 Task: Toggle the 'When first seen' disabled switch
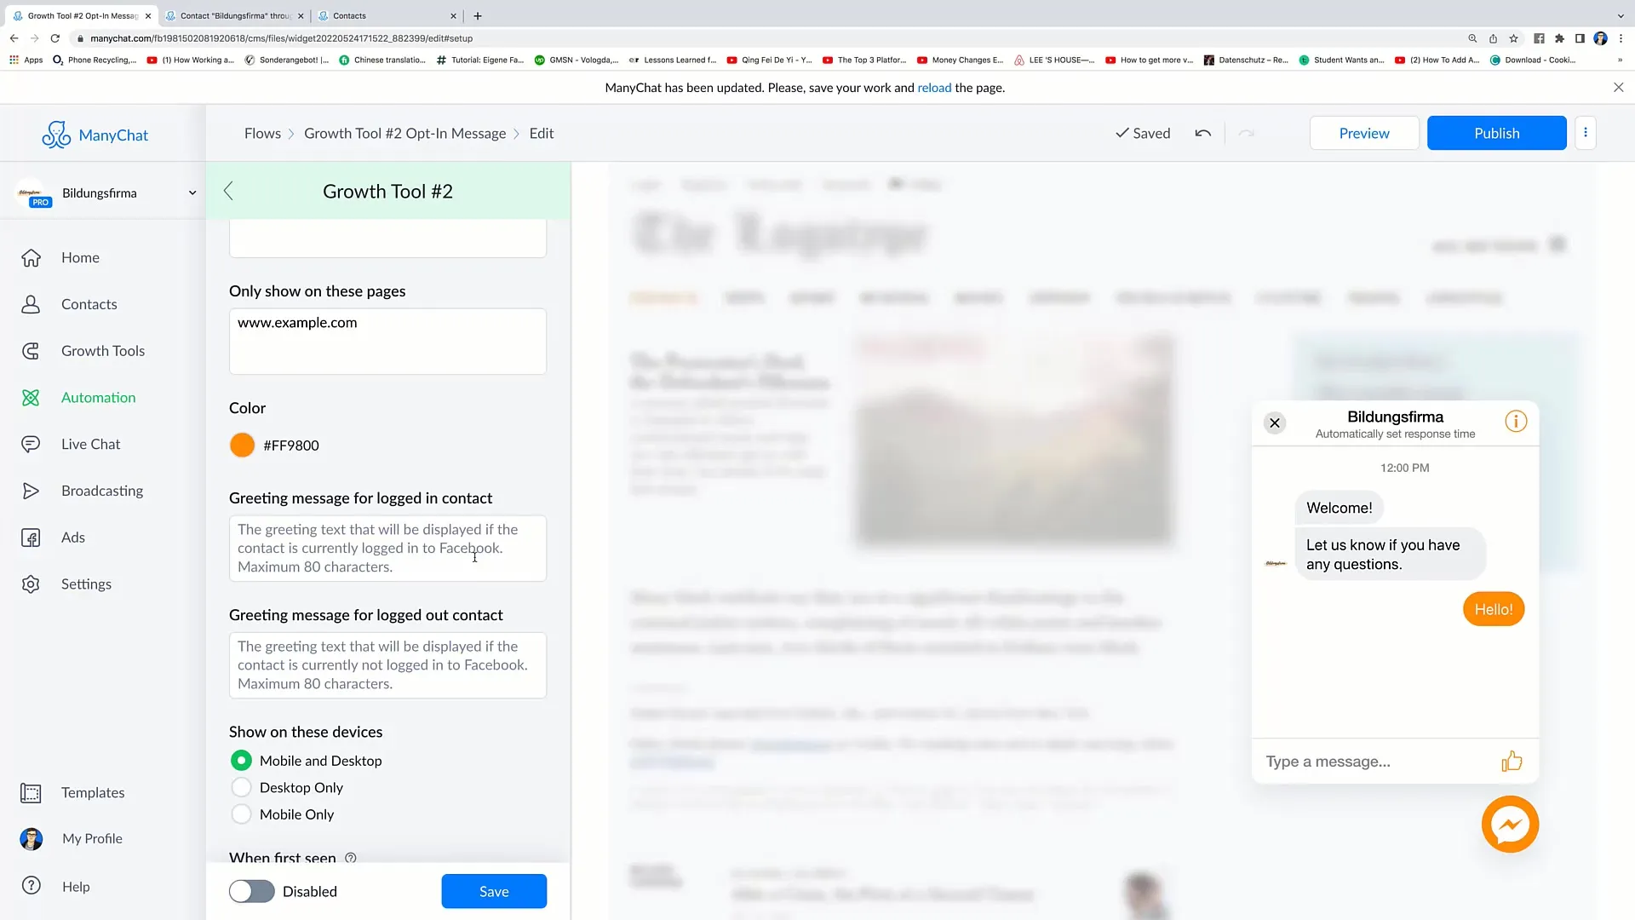coord(251,891)
